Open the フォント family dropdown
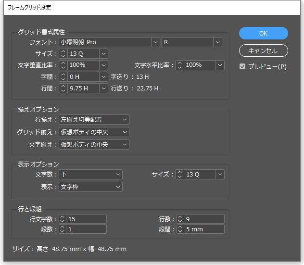 coord(155,42)
